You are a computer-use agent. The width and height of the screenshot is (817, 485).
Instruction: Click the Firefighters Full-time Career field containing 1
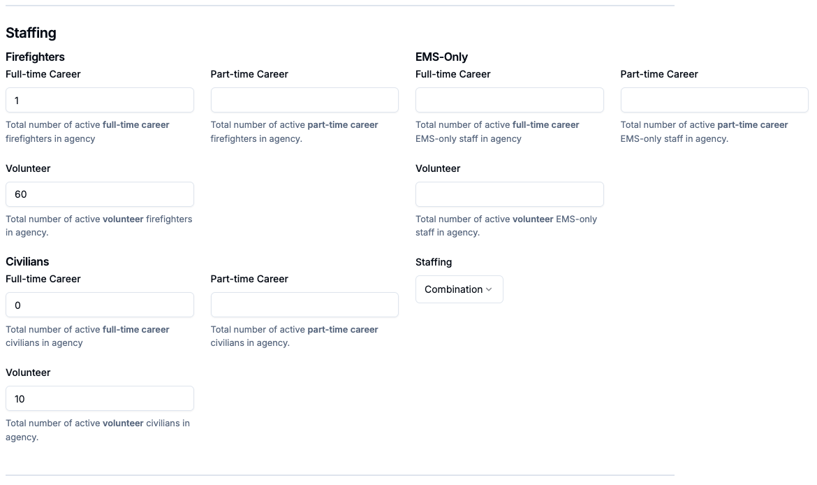100,100
